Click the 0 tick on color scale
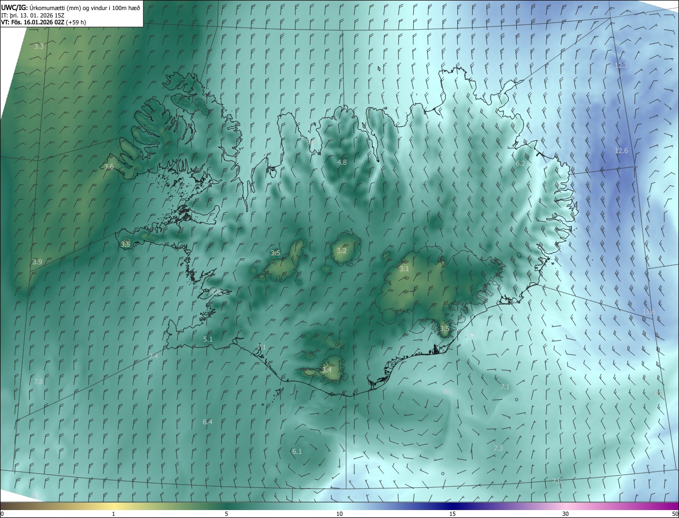The height and width of the screenshot is (518, 679). coord(2,514)
